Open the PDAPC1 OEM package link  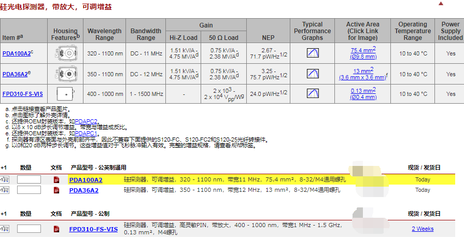(x=86, y=133)
